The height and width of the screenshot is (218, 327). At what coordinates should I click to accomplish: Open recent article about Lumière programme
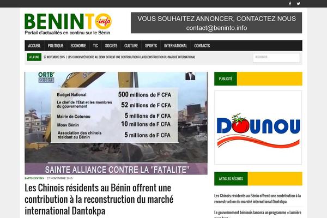click(x=258, y=214)
